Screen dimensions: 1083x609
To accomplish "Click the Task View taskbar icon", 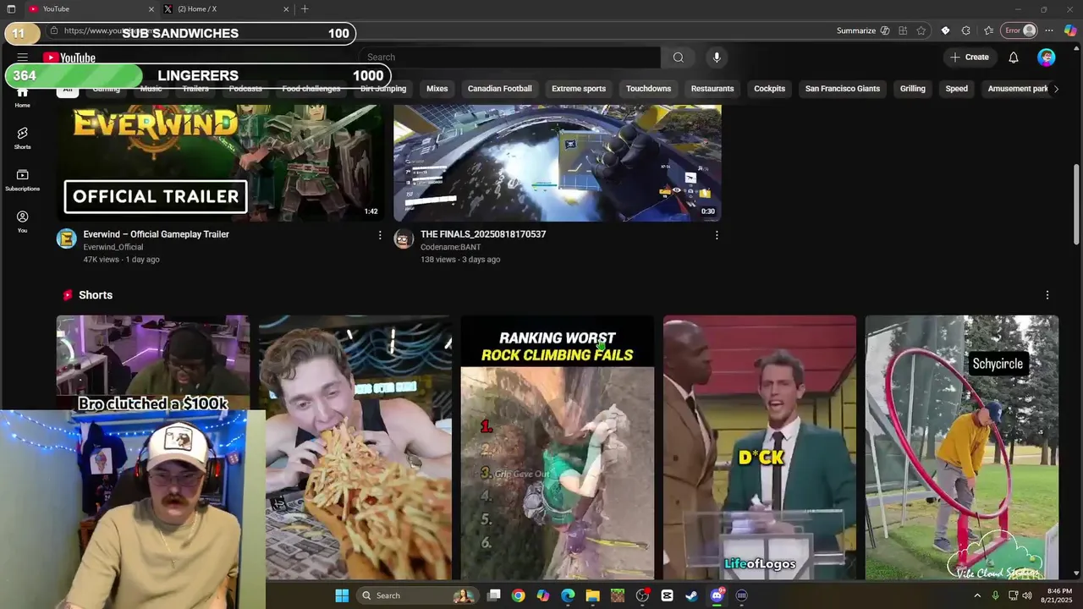I will coord(494,595).
